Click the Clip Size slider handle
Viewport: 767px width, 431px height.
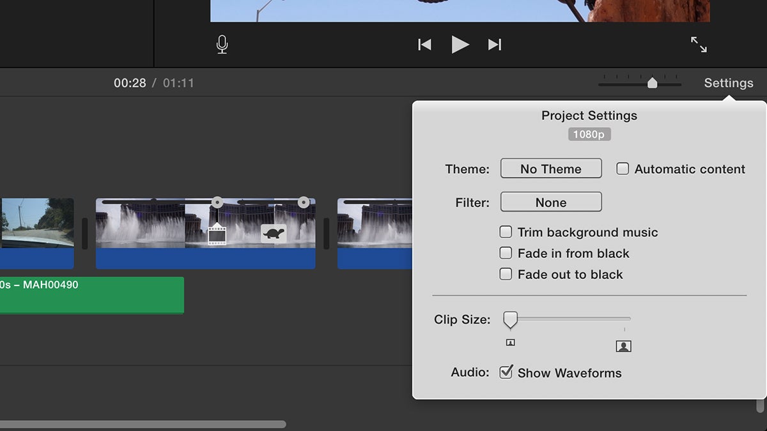pyautogui.click(x=510, y=319)
